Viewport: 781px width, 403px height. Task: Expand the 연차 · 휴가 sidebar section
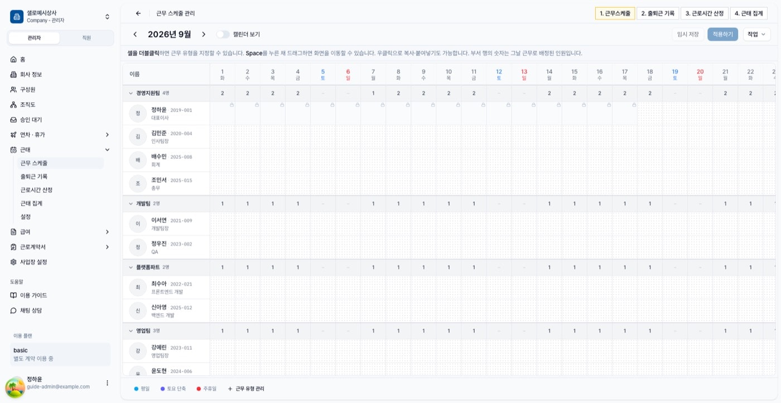point(107,135)
